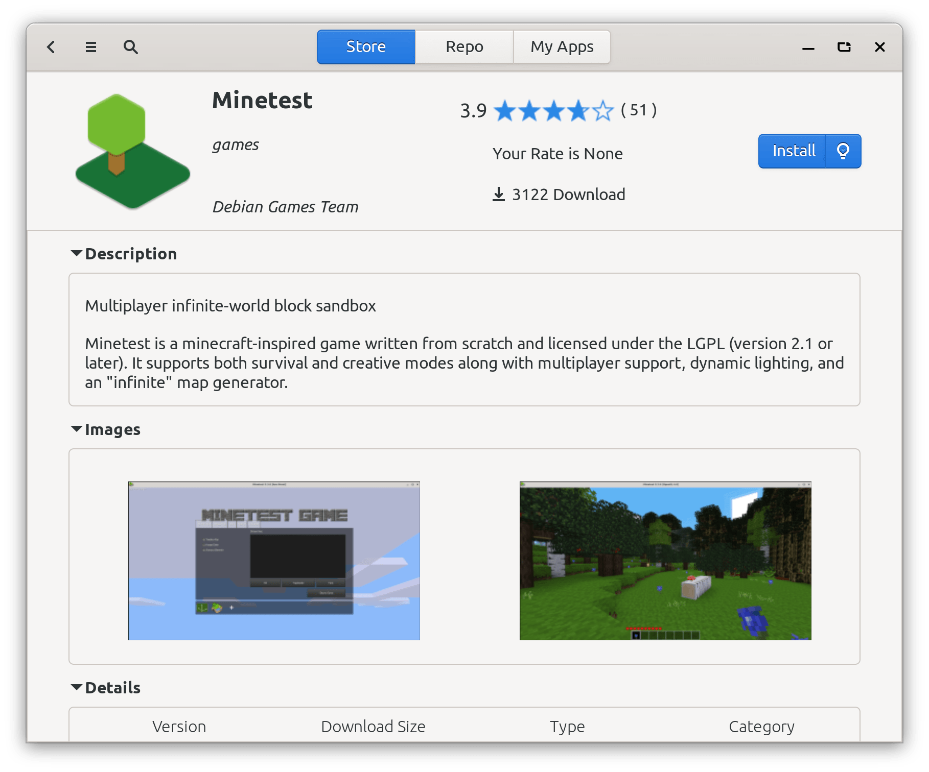Image resolution: width=929 pixels, height=772 pixels.
Task: Switch to the Store tab
Action: pyautogui.click(x=366, y=47)
